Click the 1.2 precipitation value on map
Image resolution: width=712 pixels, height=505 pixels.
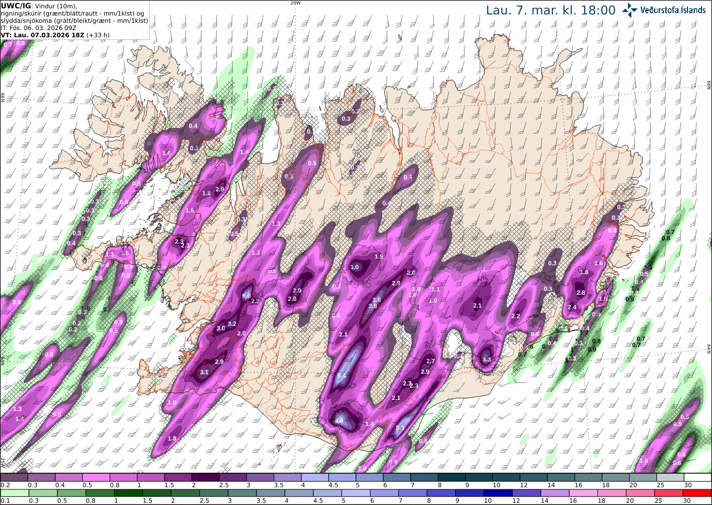(256, 253)
